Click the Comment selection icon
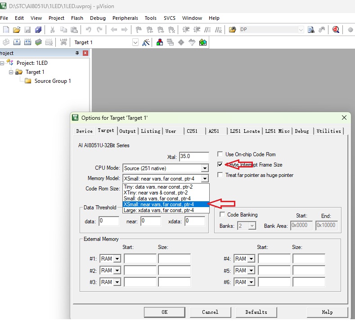The image size is (355, 321). [x=207, y=30]
